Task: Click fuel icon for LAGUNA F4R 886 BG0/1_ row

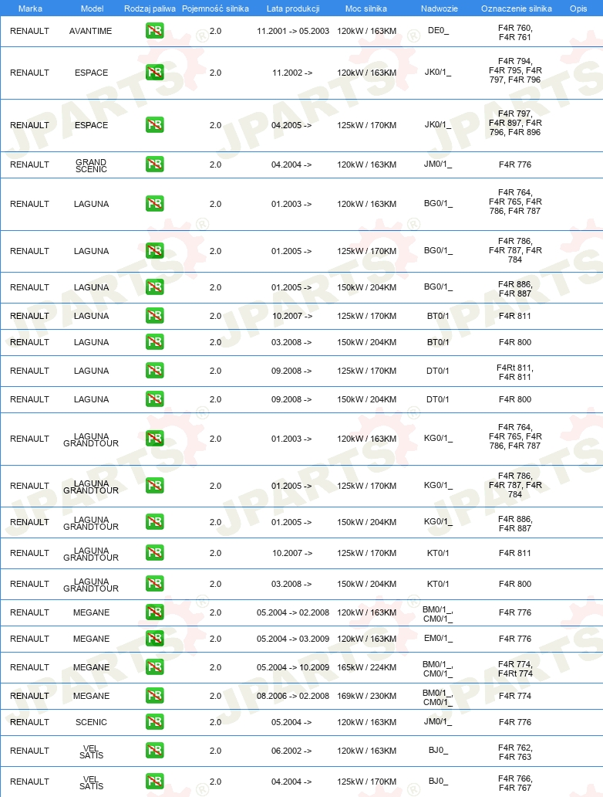Action: pyautogui.click(x=155, y=287)
